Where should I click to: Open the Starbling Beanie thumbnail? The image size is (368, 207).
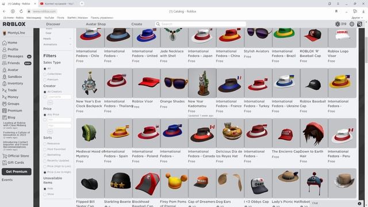coord(118,183)
